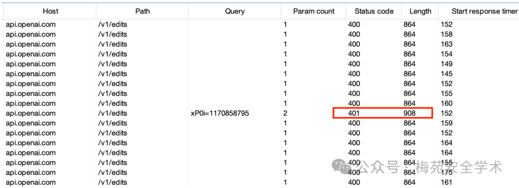This screenshot has height=188, width=519.
Task: Click length 864 in the 145 timer row
Action: pyautogui.click(x=409, y=74)
